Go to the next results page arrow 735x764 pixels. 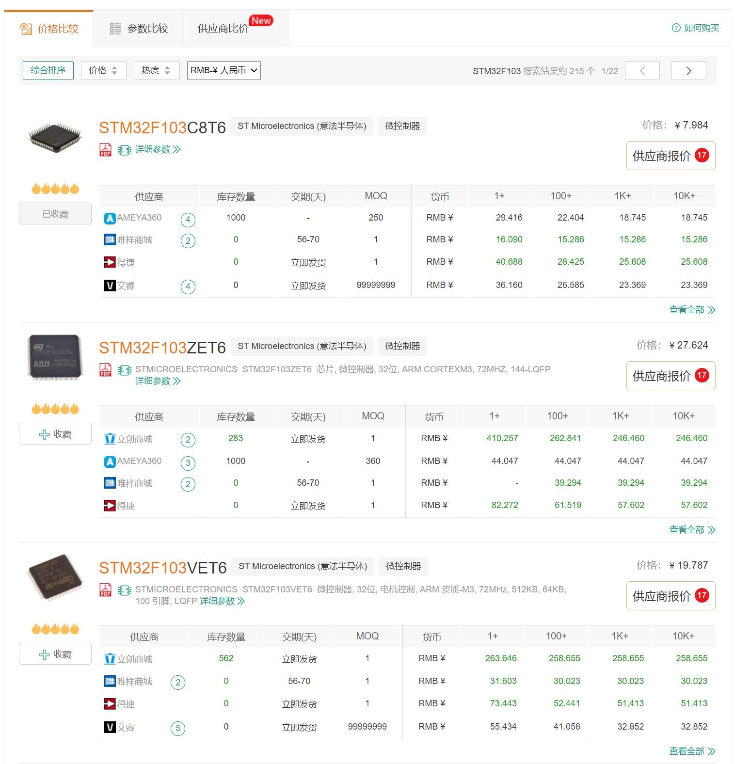688,71
